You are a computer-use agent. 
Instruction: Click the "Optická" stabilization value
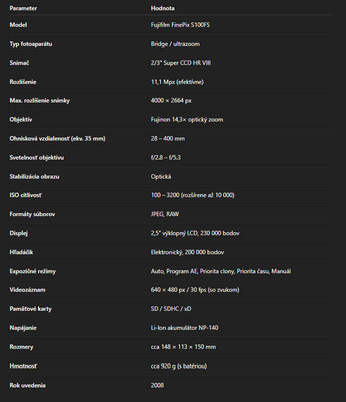click(x=161, y=177)
